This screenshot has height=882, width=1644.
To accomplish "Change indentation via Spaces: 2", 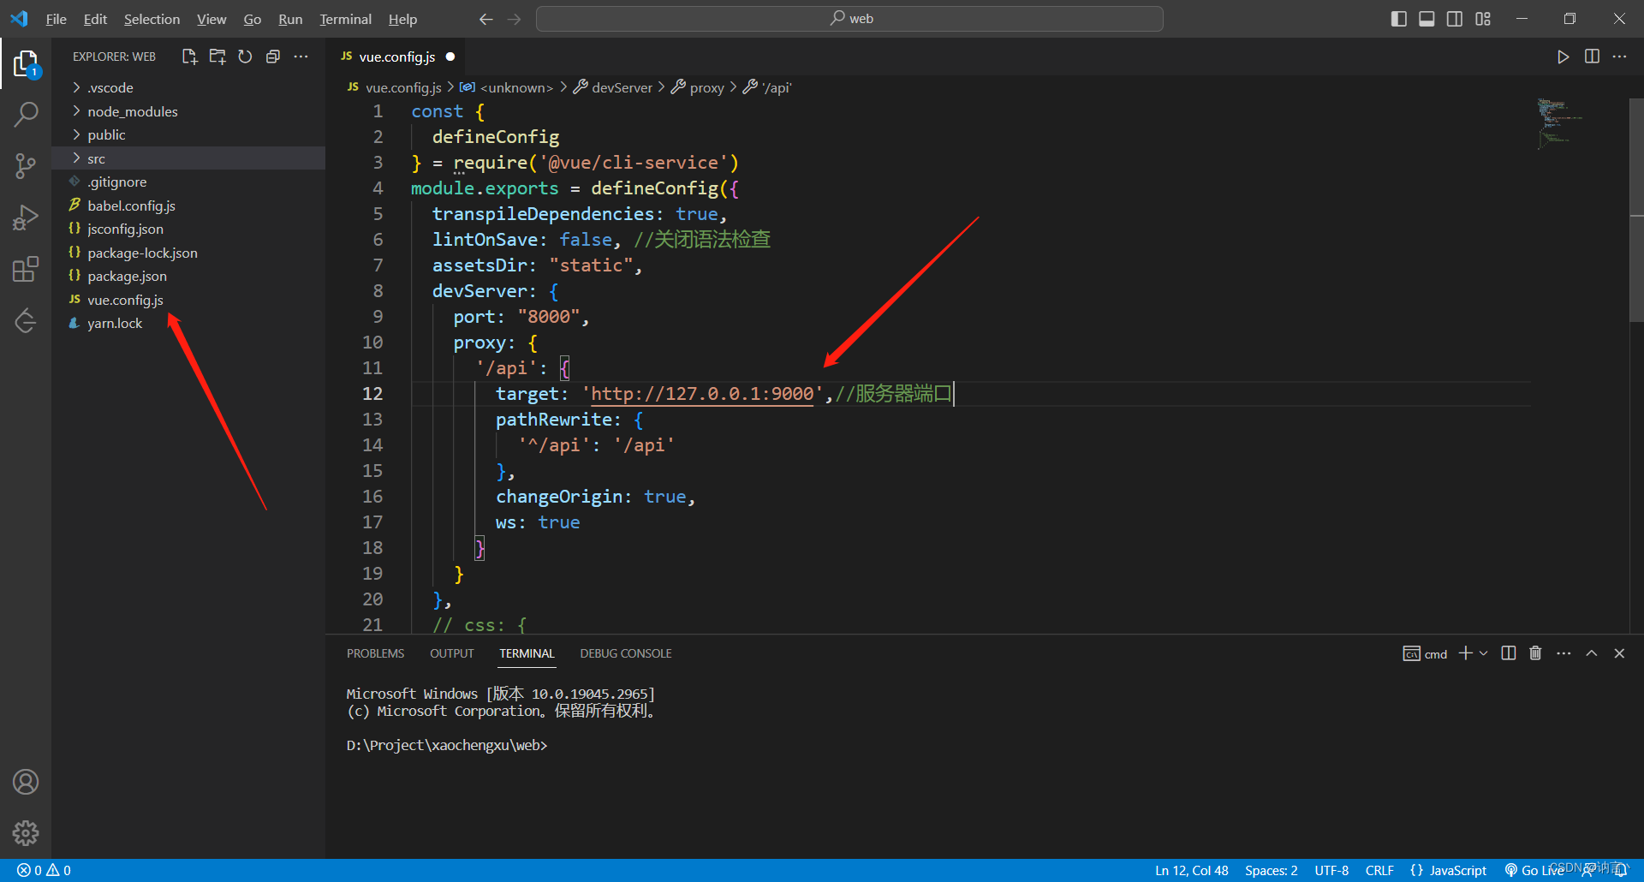I will (x=1271, y=870).
